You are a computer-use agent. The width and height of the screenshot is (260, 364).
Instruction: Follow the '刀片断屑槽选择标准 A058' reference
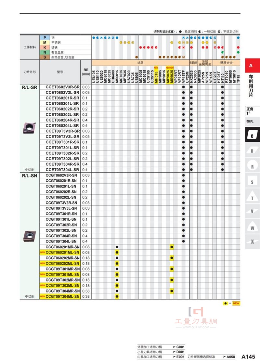[x=211, y=357]
